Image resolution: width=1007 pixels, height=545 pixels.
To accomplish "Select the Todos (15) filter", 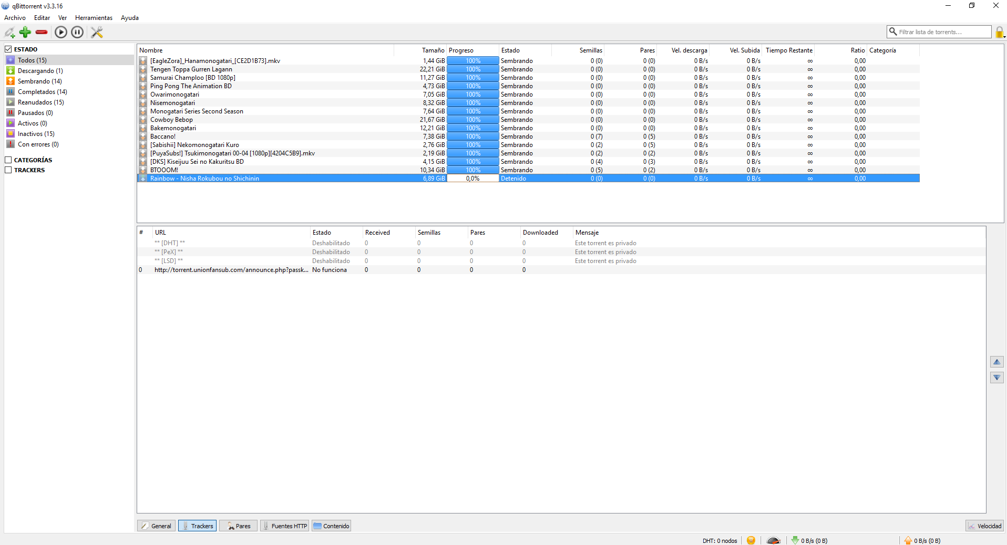I will click(x=69, y=60).
